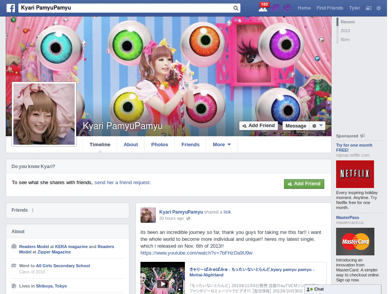The width and height of the screenshot is (392, 294).
Task: Open Zipper Magazine link
Action: coord(54,252)
